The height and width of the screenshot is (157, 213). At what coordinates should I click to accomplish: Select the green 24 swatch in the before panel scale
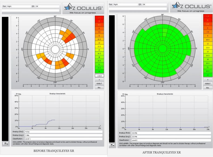(99, 71)
